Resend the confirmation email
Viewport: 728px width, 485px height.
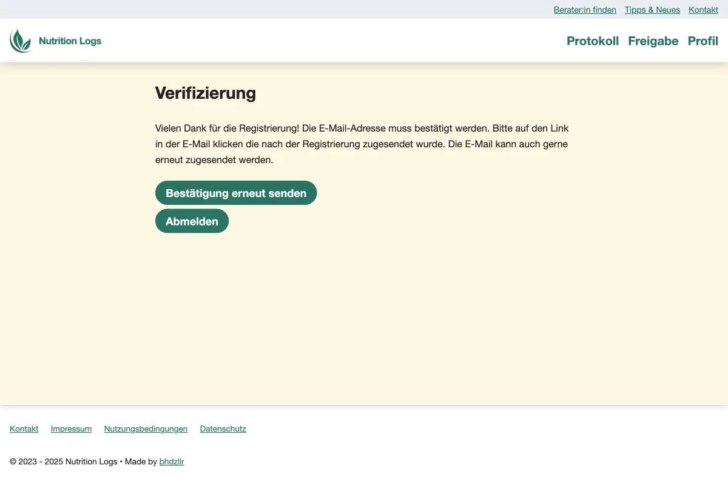[x=236, y=193]
